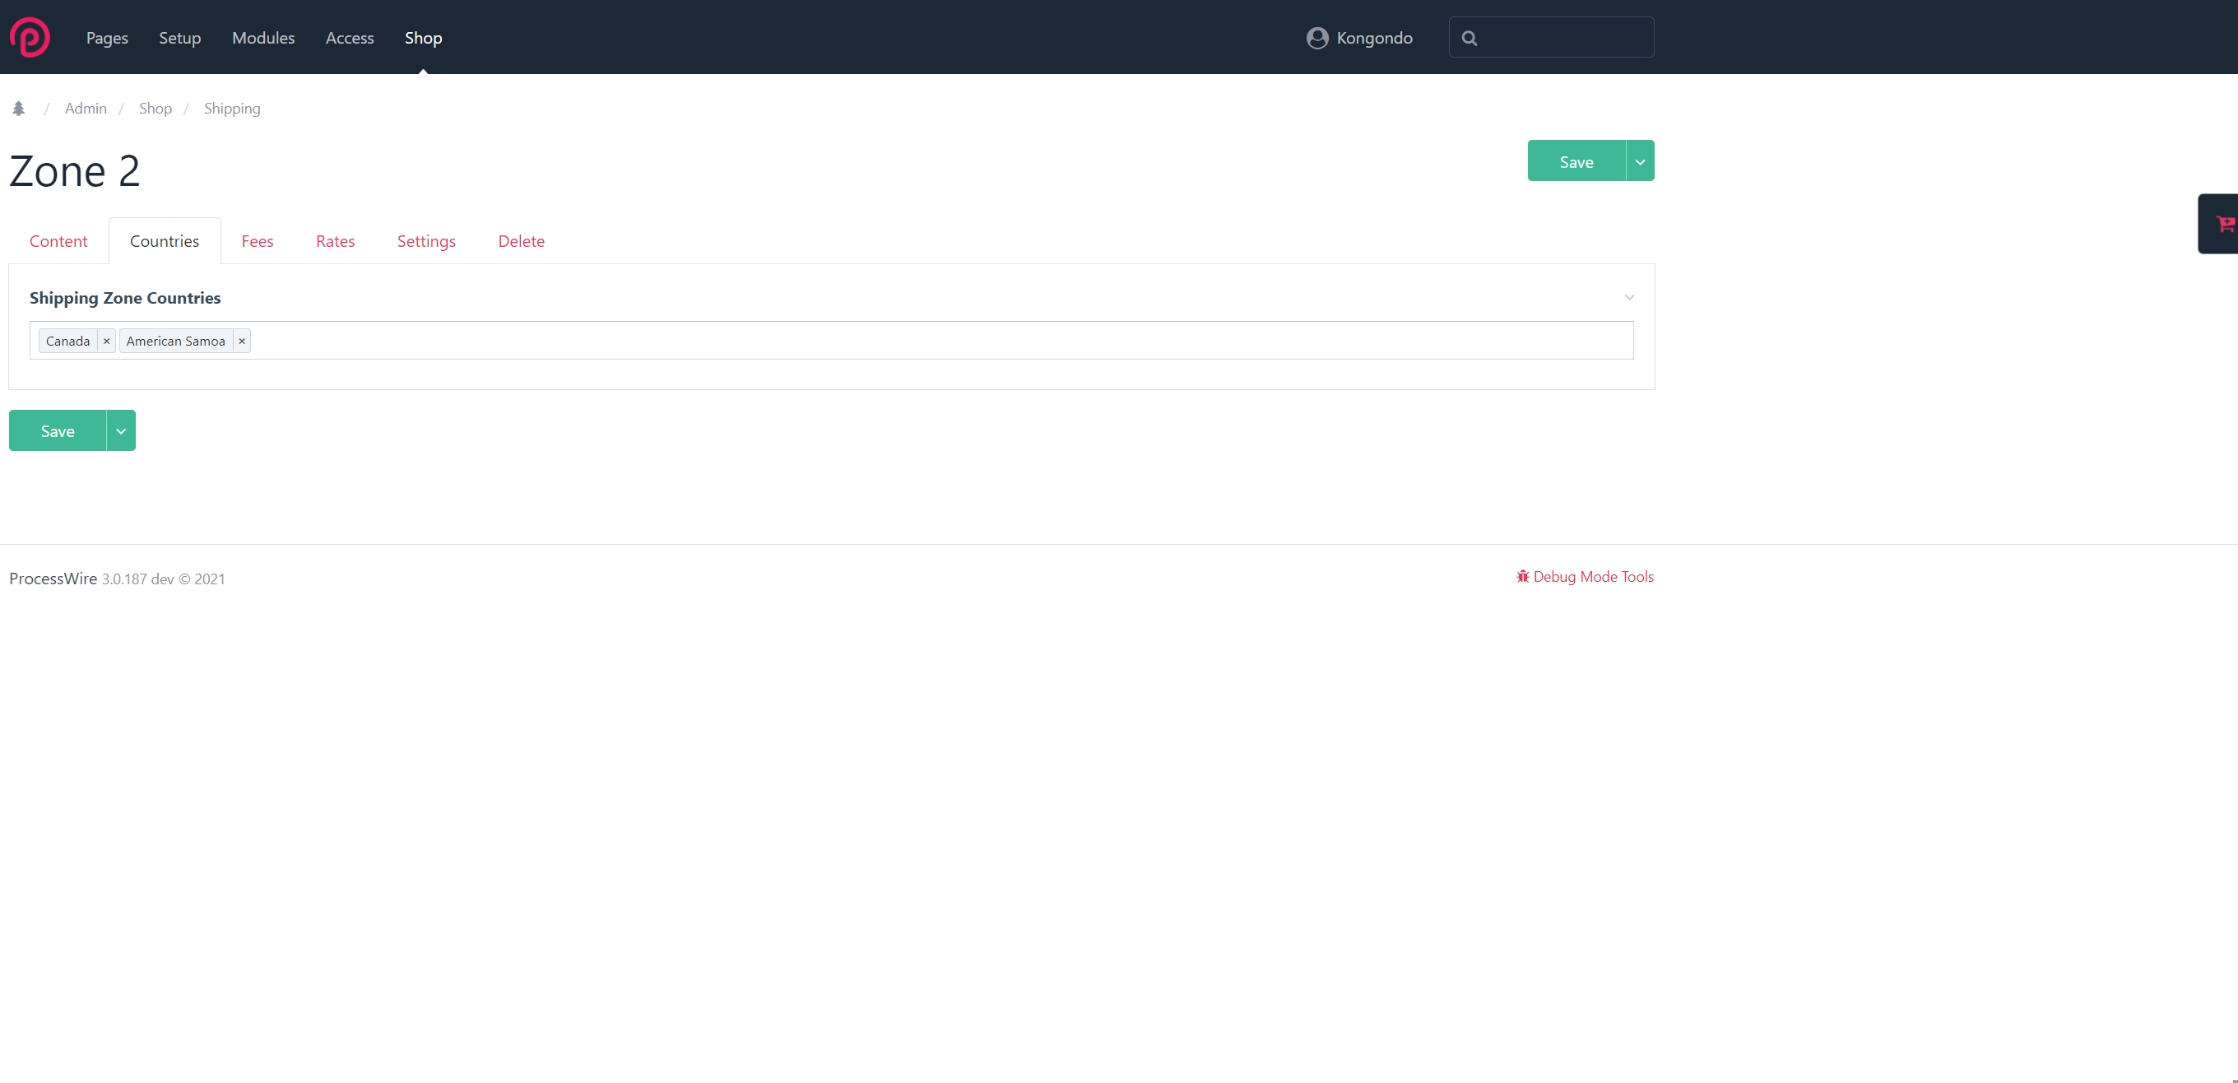Remove American Samoa from zone countries

coord(242,341)
